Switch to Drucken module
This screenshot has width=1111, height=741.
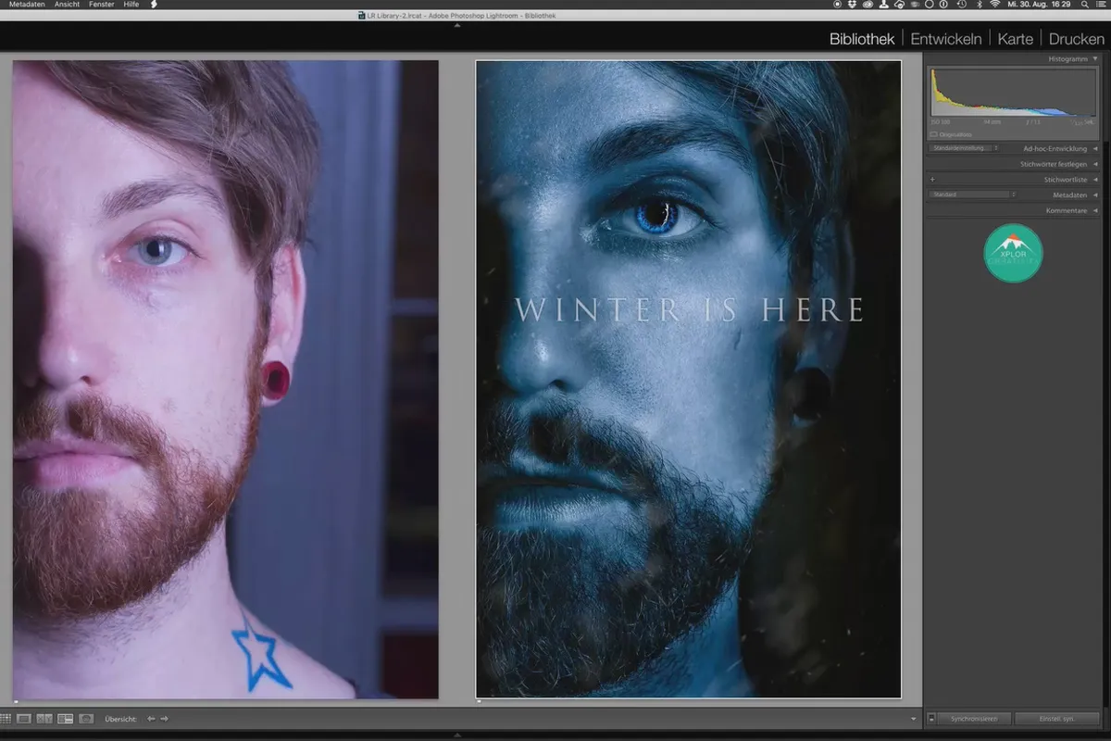[x=1077, y=39]
